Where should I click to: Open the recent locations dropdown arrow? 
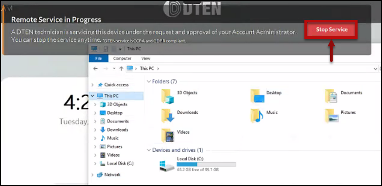tap(114, 69)
